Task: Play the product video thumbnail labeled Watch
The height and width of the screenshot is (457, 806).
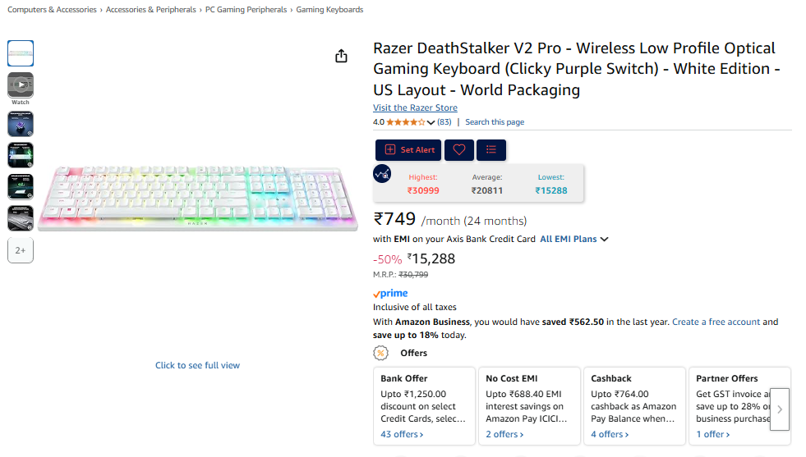Action: [x=21, y=85]
